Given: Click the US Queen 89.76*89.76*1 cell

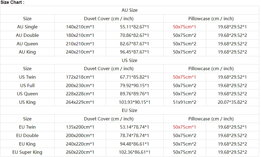Looking at the screenshot, I should click(x=135, y=94).
